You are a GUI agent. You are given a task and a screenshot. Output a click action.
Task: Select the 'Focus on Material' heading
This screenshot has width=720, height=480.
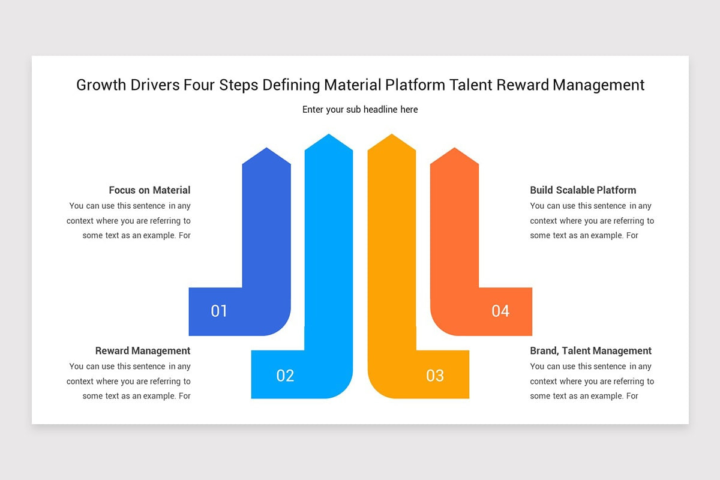coord(149,190)
